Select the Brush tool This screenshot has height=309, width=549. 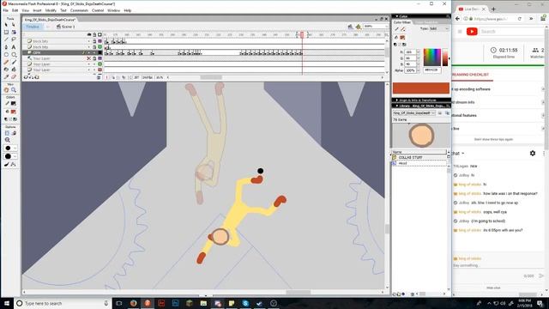[x=14, y=62]
